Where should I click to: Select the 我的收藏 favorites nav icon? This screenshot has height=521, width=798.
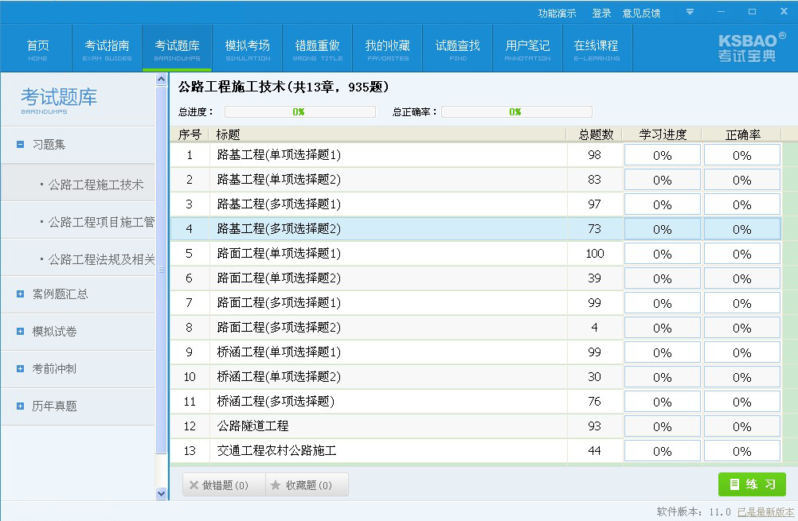388,48
